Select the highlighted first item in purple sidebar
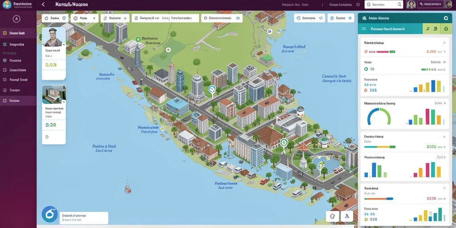The image size is (456, 228). [18, 33]
